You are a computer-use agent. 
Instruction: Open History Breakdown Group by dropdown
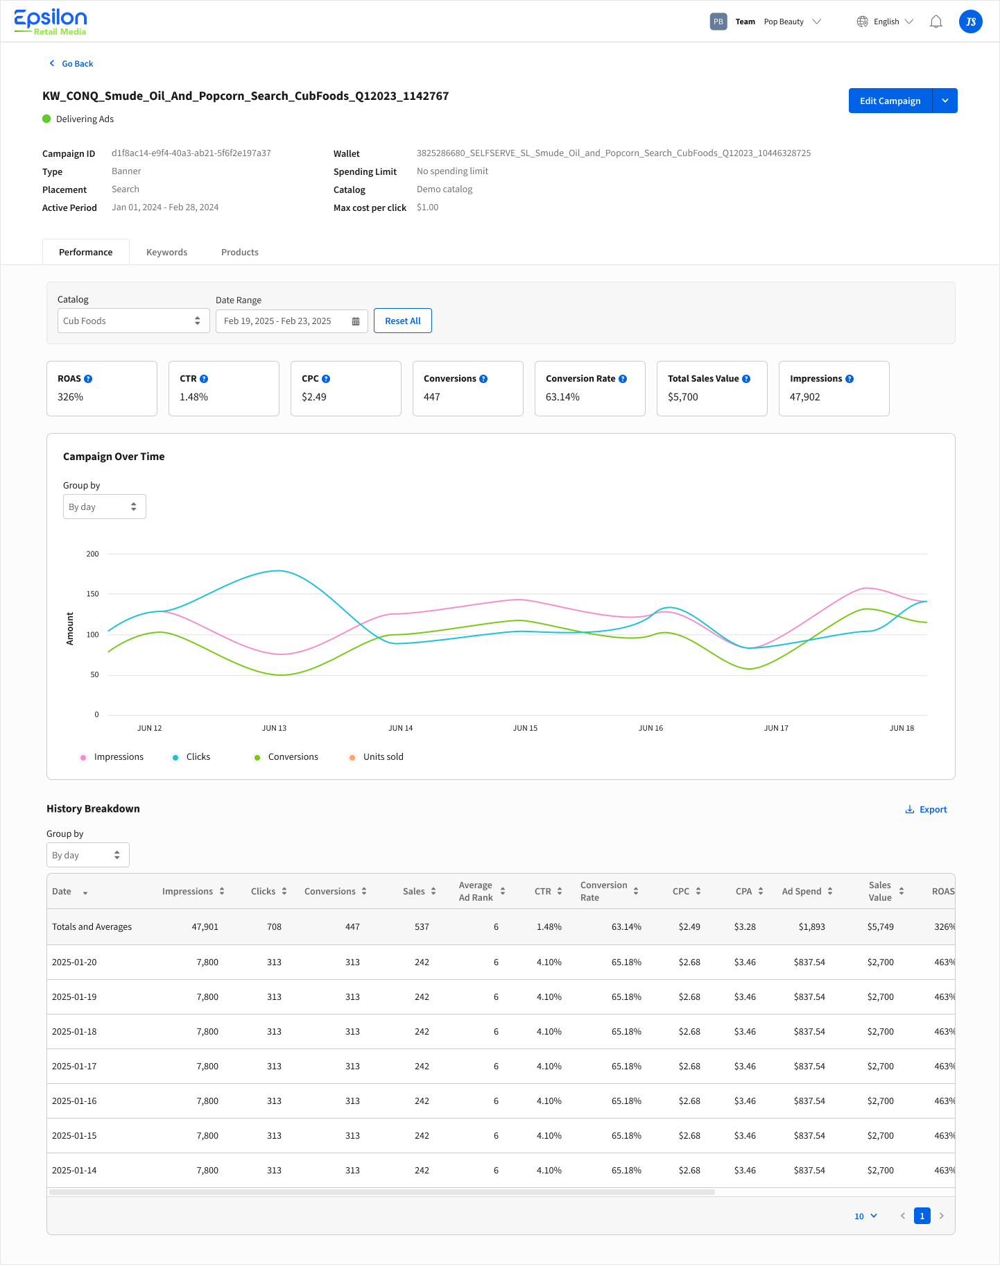(x=88, y=855)
